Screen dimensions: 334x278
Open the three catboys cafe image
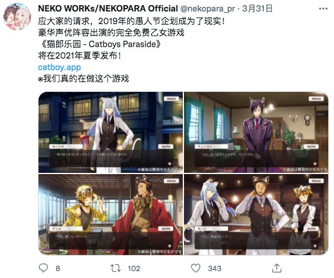[256, 214]
